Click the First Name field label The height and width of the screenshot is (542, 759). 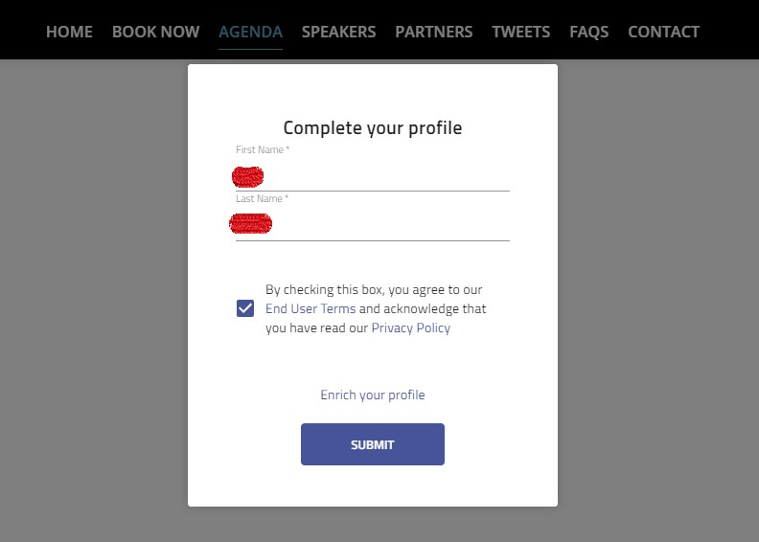[262, 150]
